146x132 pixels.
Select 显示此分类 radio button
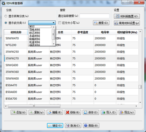6,23
